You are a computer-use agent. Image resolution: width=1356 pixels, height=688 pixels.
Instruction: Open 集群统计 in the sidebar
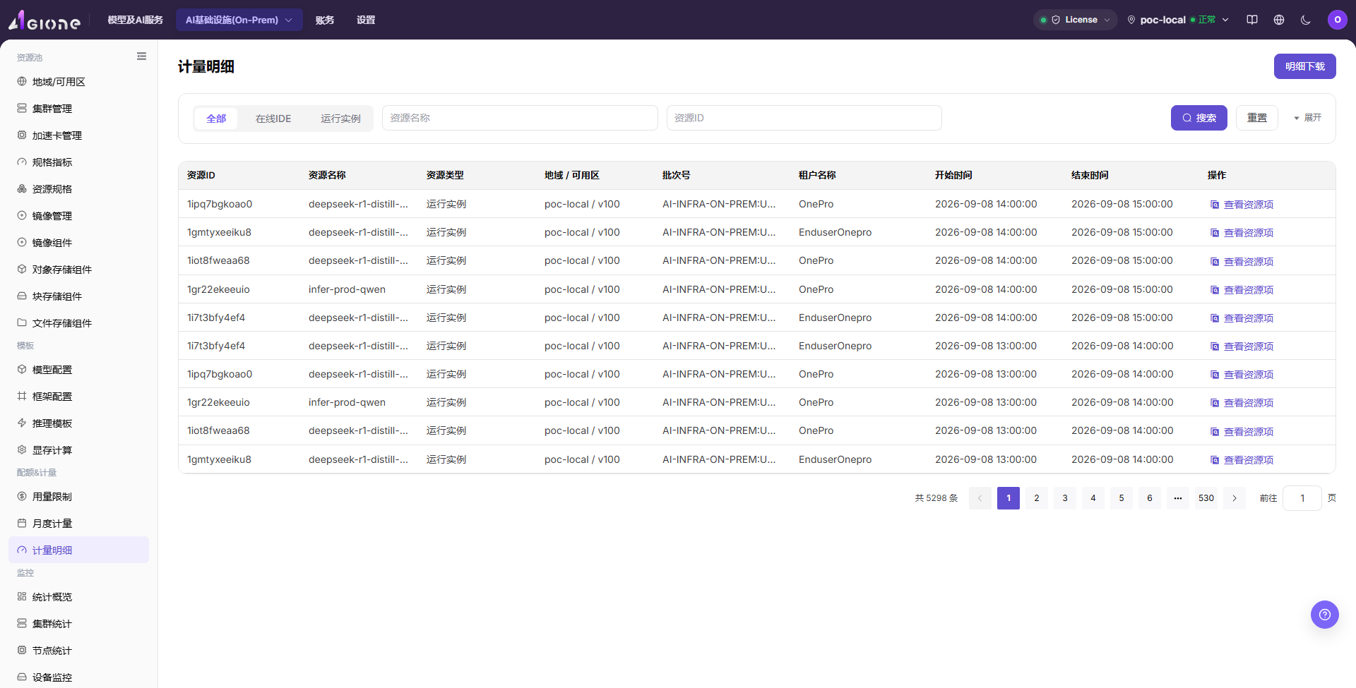78,624
